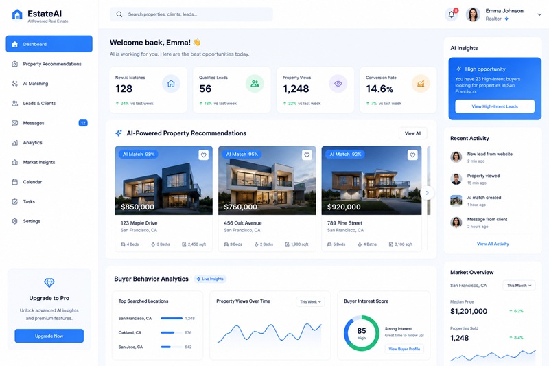Click the sparkle icon beside AI-Powered Property Recommendations

coord(119,133)
